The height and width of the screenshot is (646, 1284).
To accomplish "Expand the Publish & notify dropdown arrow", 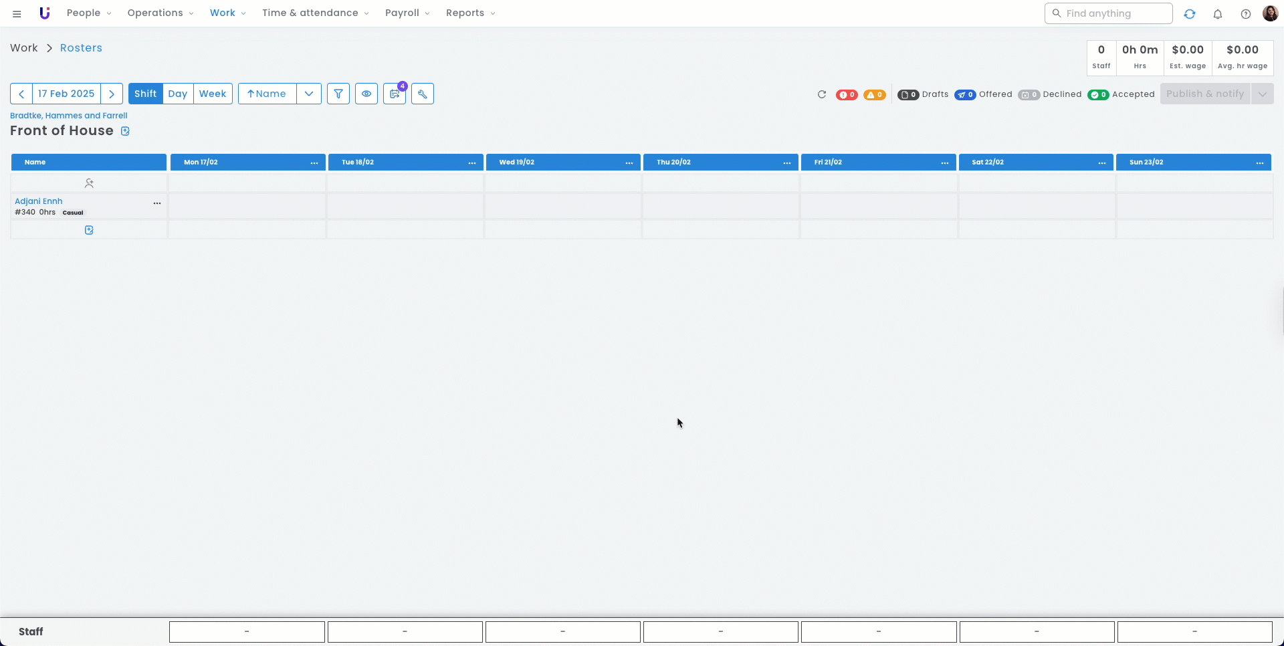I will click(1262, 94).
